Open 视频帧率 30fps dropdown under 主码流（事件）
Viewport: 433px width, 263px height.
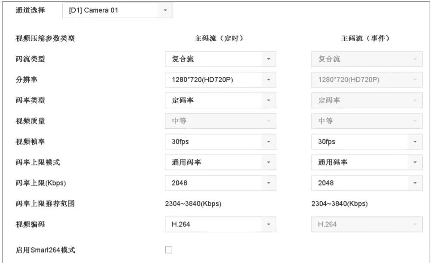pyautogui.click(x=366, y=142)
